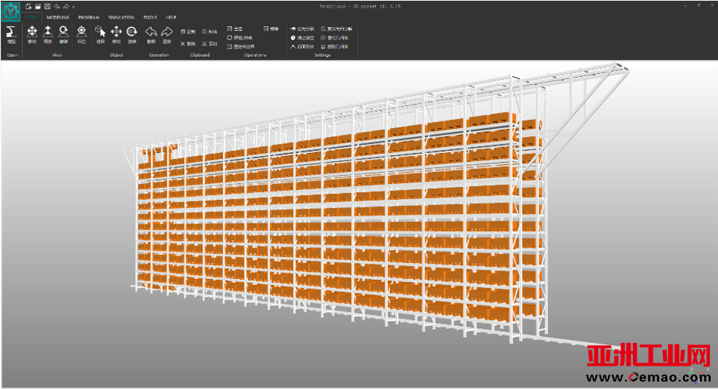
Task: Switch to the PROGRAM ribbon tab
Action: click(x=89, y=18)
